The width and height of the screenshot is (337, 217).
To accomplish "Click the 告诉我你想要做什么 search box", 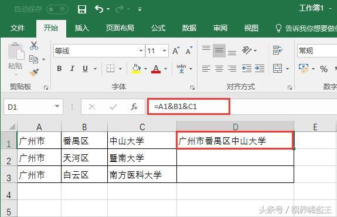I will [306, 28].
